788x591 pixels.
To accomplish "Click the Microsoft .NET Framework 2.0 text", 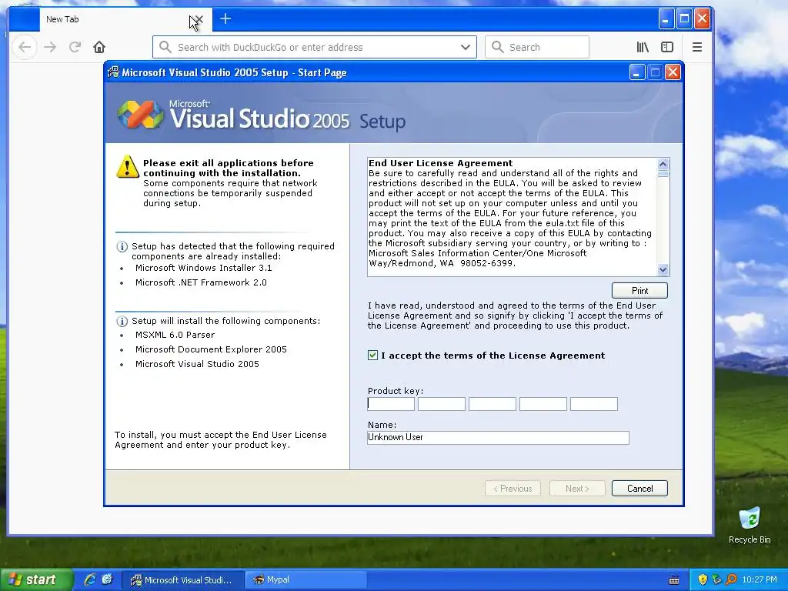I will pos(201,282).
